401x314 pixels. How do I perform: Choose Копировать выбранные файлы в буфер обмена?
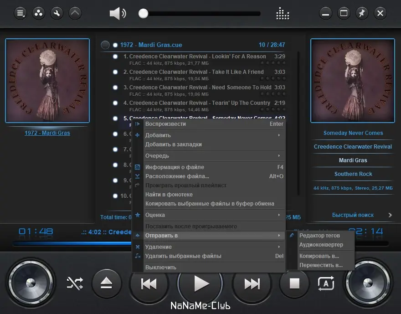tap(209, 204)
